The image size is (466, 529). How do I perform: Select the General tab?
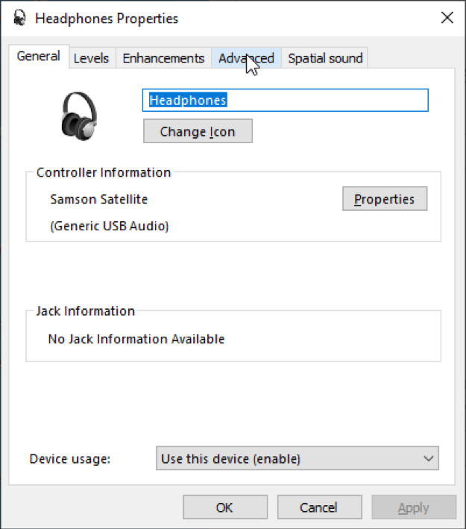(x=38, y=57)
